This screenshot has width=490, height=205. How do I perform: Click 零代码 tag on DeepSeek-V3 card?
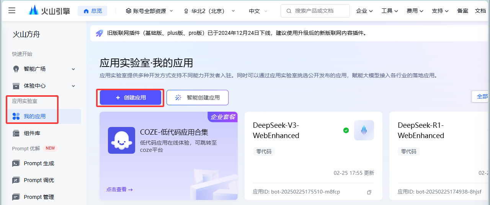[264, 151]
